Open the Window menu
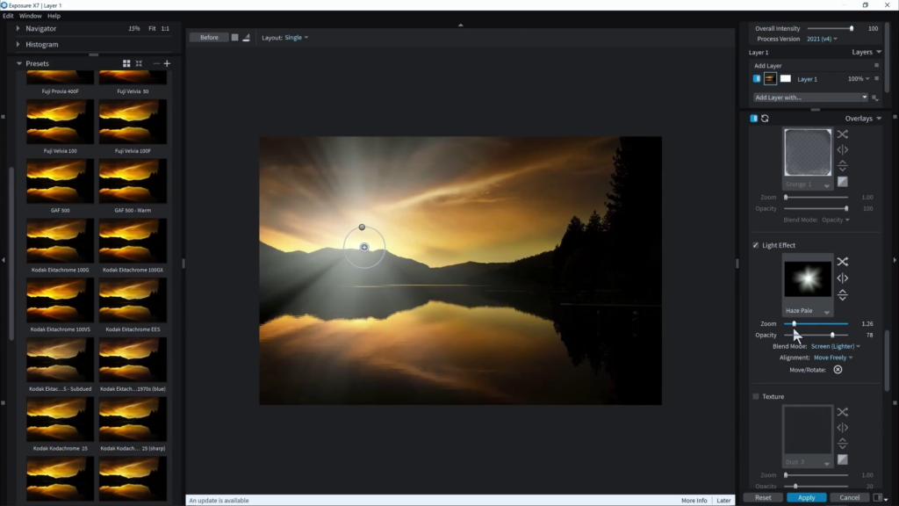 (30, 16)
